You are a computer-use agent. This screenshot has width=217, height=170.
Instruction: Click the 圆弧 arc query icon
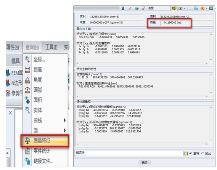coord(27,90)
